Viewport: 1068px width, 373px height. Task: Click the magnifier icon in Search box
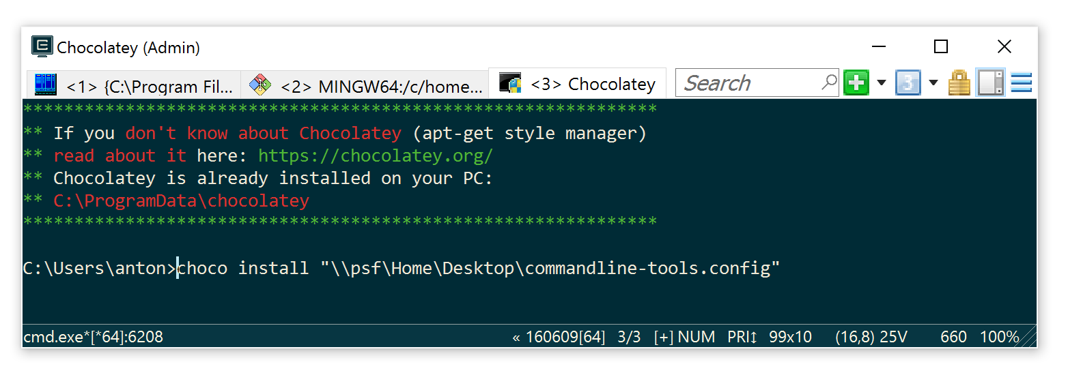click(x=828, y=83)
